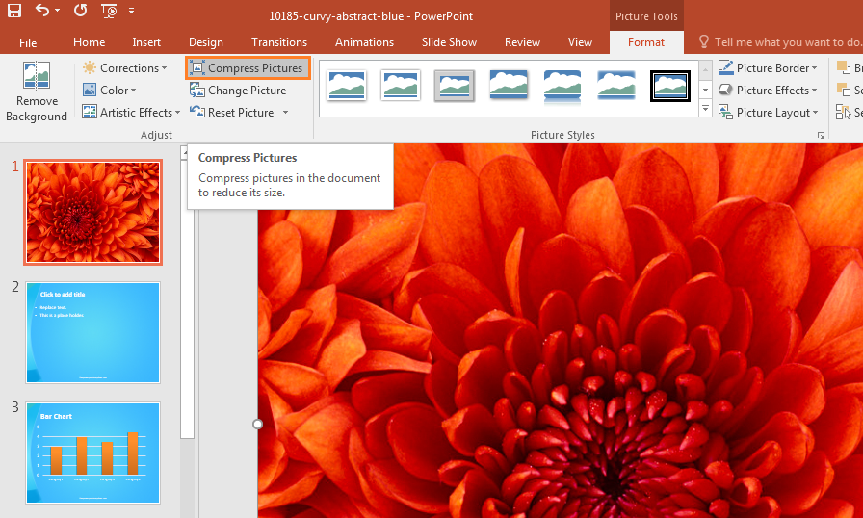Image resolution: width=863 pixels, height=518 pixels.
Task: Click the Undo arrow icon
Action: click(x=41, y=10)
